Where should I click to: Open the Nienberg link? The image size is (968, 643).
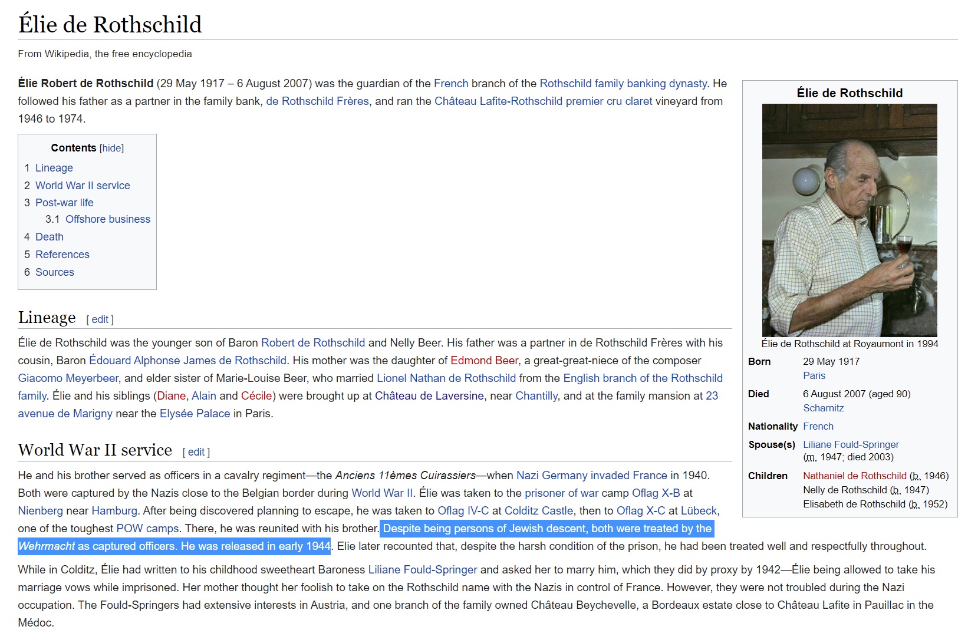[40, 511]
